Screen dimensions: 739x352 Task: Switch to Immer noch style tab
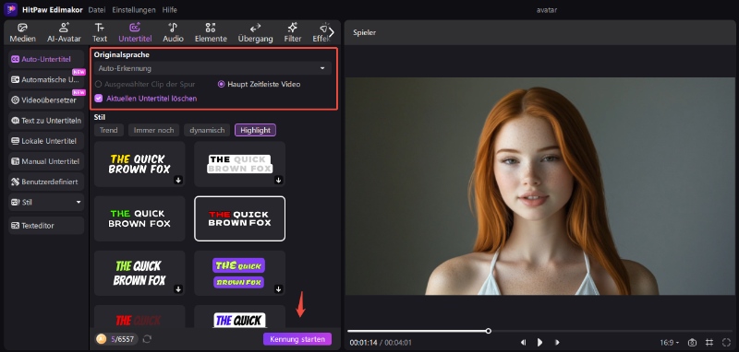[153, 130]
